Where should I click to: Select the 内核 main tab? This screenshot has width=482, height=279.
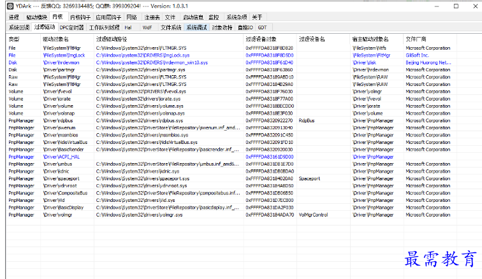[57, 17]
